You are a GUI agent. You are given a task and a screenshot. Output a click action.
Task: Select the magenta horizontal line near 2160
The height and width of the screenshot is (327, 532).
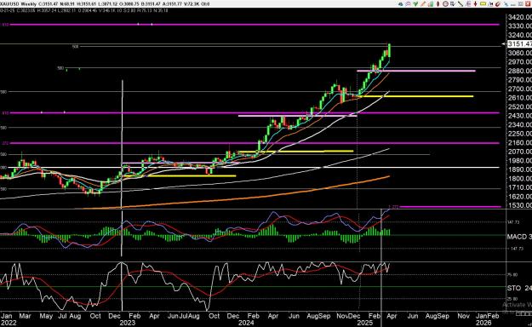(255, 143)
